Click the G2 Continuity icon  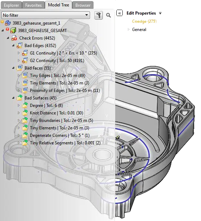pyautogui.click(x=25, y=61)
